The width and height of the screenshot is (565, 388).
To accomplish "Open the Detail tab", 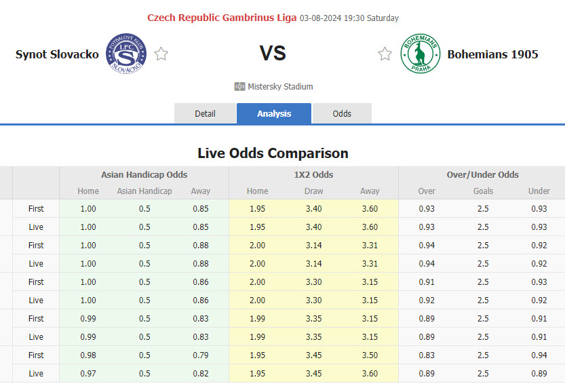I will point(205,113).
